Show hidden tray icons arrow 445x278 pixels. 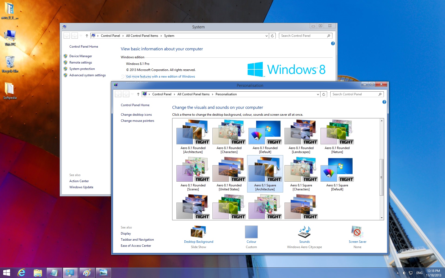pyautogui.click(x=398, y=273)
